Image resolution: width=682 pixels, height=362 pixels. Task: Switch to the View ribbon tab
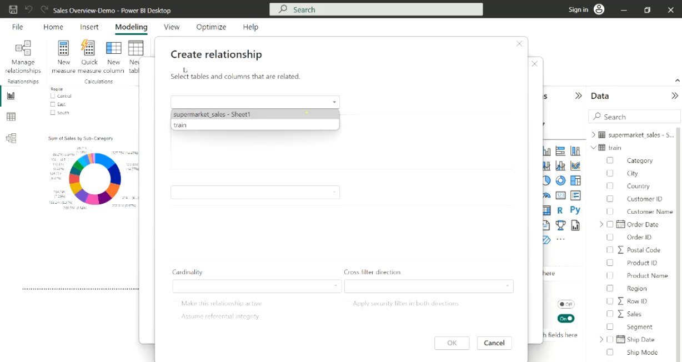click(172, 27)
